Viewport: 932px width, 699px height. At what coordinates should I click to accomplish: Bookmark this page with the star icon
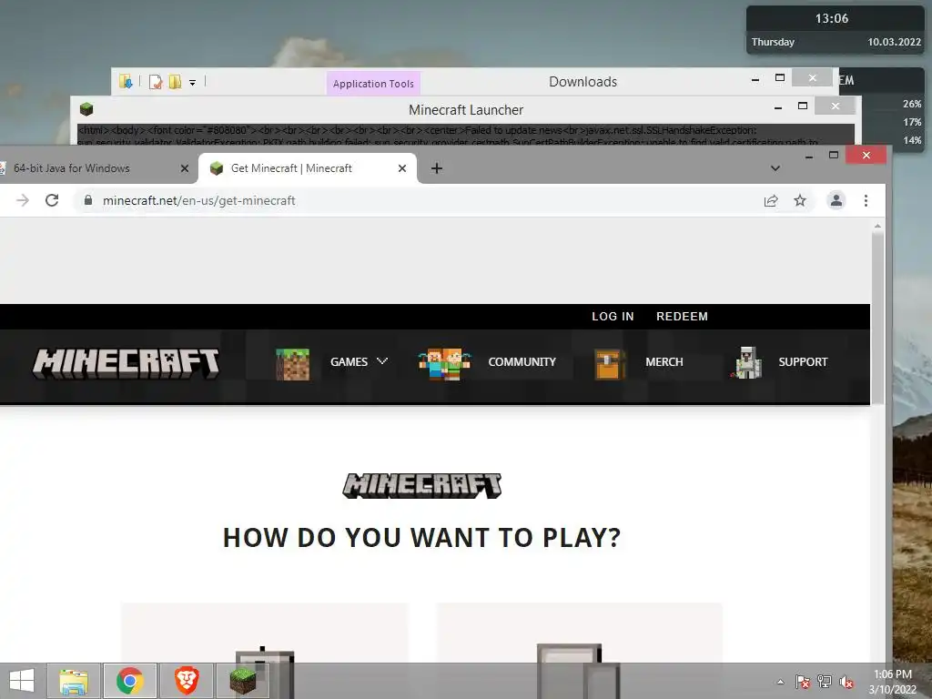coord(800,200)
